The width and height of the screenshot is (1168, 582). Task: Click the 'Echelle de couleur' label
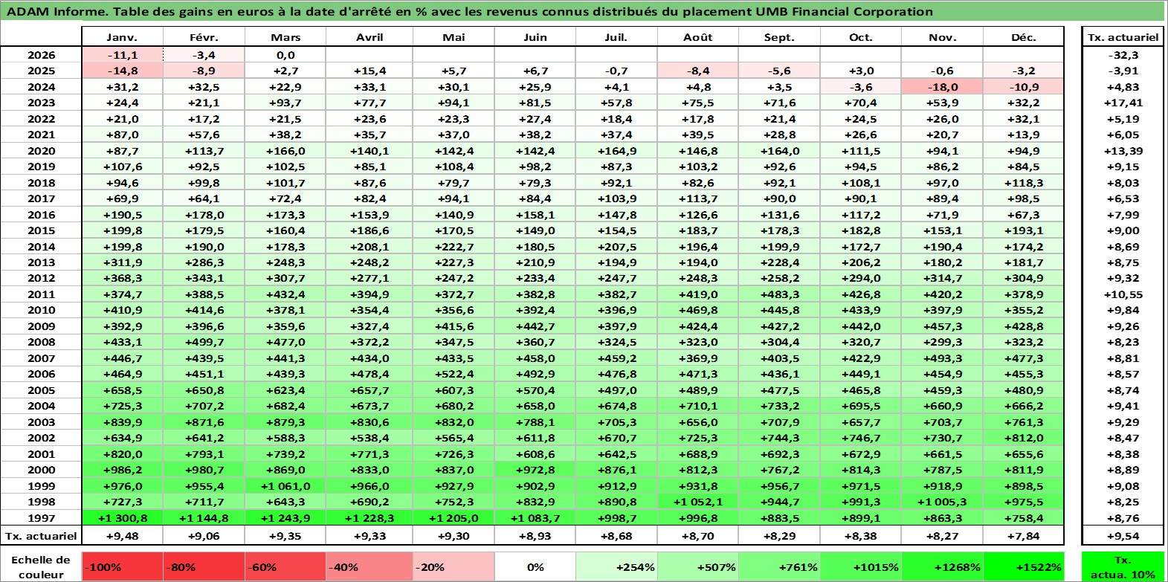(x=41, y=567)
